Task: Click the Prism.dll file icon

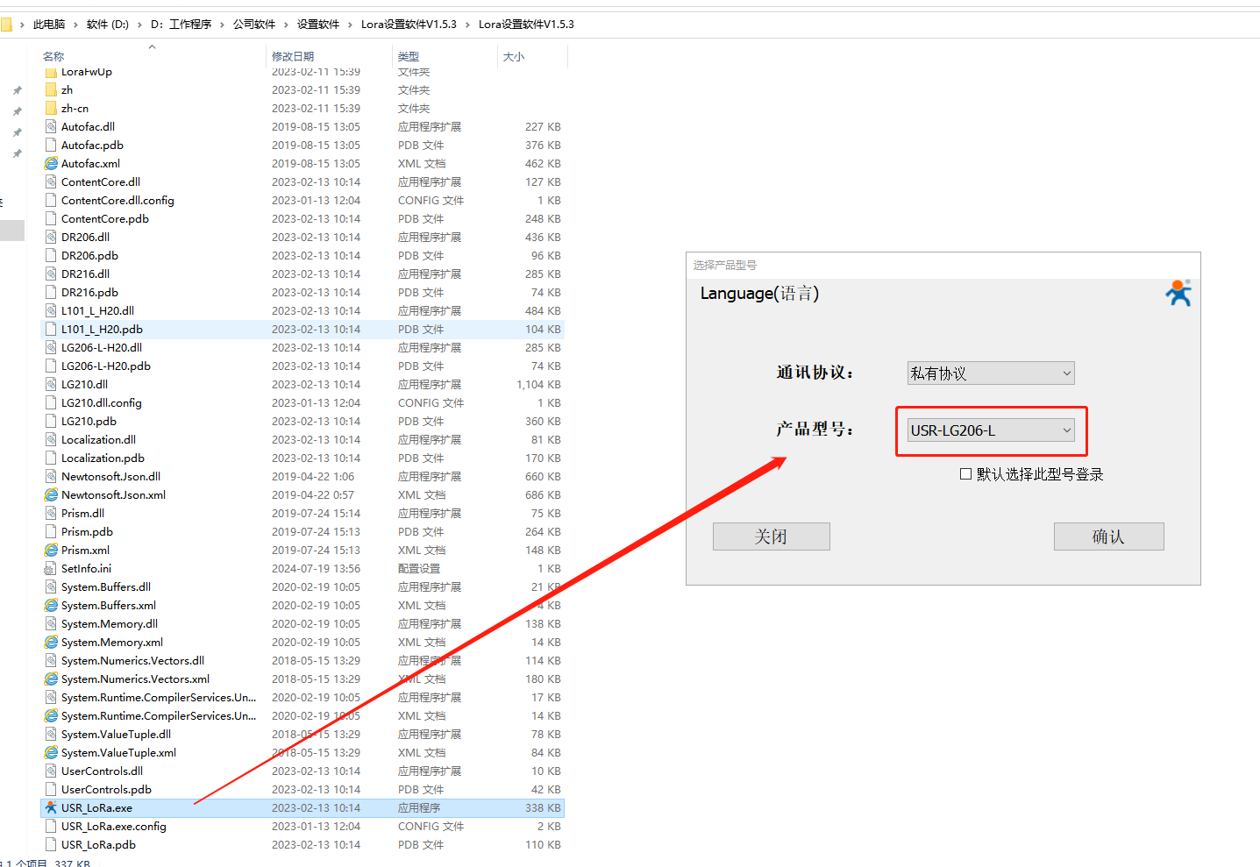Action: pos(51,513)
